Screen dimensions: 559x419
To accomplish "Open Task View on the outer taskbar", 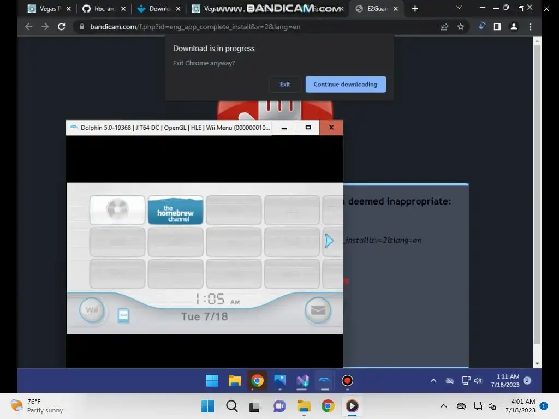I will point(254,406).
